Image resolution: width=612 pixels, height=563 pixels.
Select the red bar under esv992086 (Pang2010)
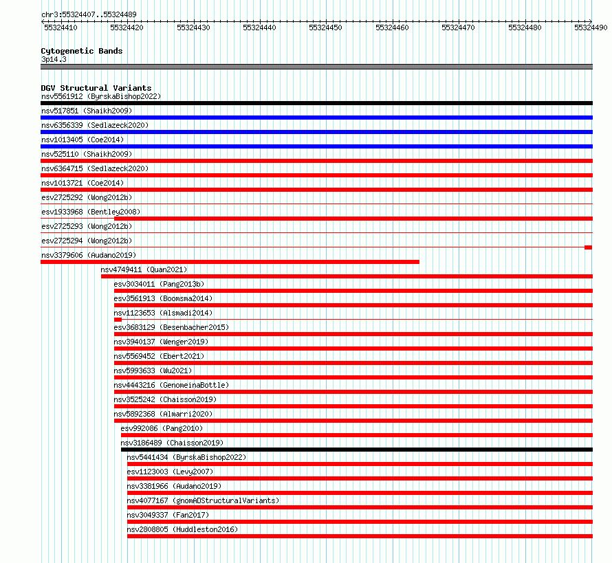(357, 435)
